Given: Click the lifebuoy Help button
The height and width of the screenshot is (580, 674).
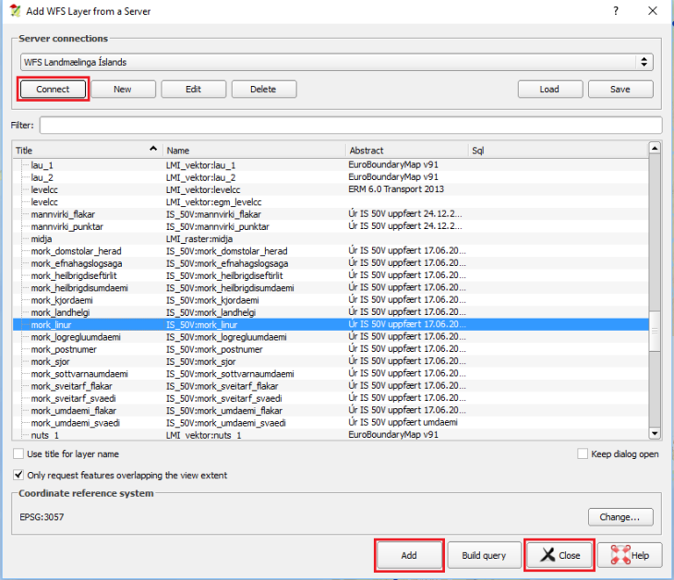Looking at the screenshot, I should [x=630, y=555].
